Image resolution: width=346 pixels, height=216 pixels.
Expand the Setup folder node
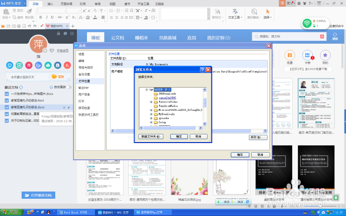(151, 122)
